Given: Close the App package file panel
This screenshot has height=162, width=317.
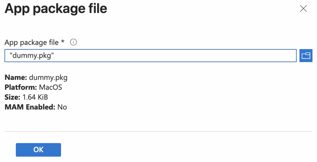Looking at the screenshot, I should click(x=303, y=9).
